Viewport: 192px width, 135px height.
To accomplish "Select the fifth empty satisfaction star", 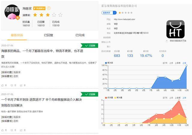I will [x=60, y=15].
